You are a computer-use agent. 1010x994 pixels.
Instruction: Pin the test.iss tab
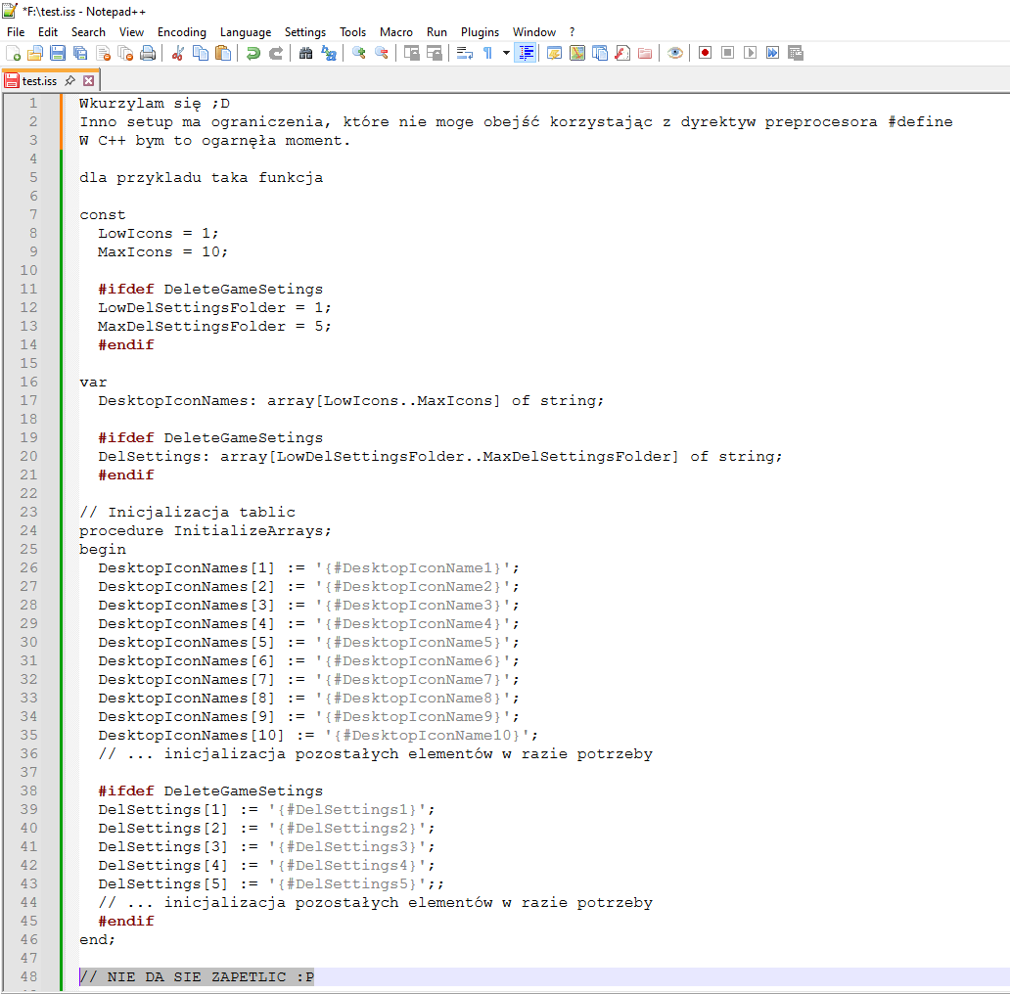pos(70,80)
